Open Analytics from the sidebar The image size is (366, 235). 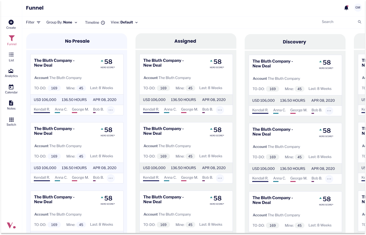coord(11,73)
